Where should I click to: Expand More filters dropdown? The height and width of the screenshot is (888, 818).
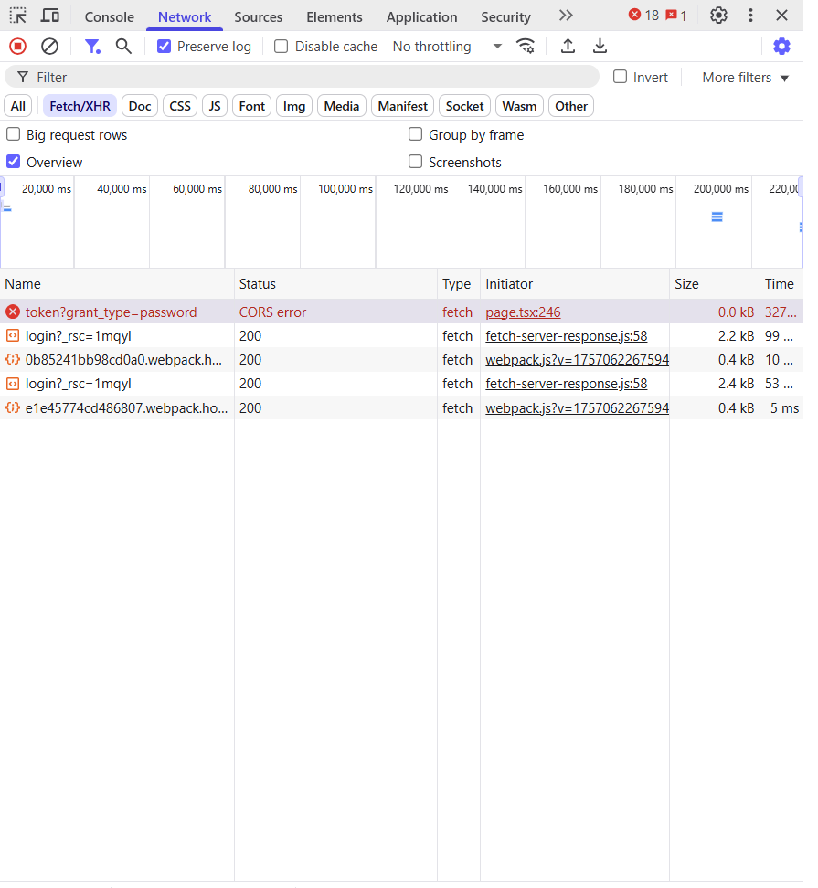(746, 78)
